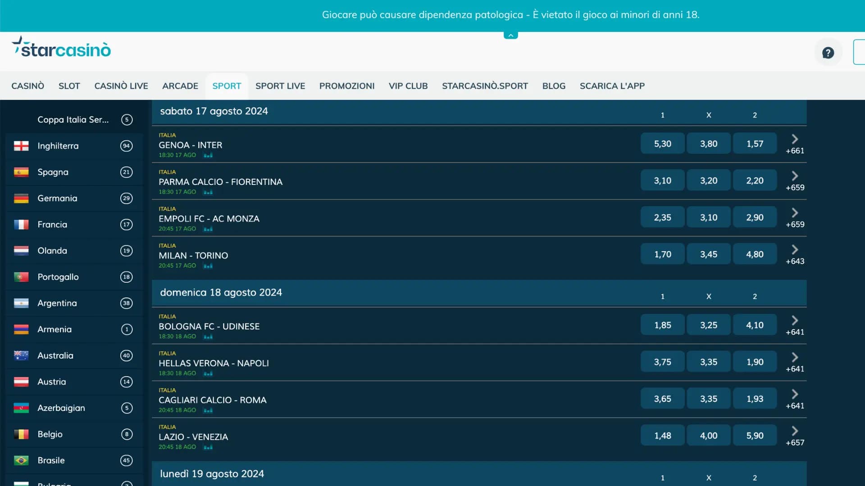The width and height of the screenshot is (865, 486).
Task: Open the VIP CLUB menu item
Action: click(x=408, y=86)
